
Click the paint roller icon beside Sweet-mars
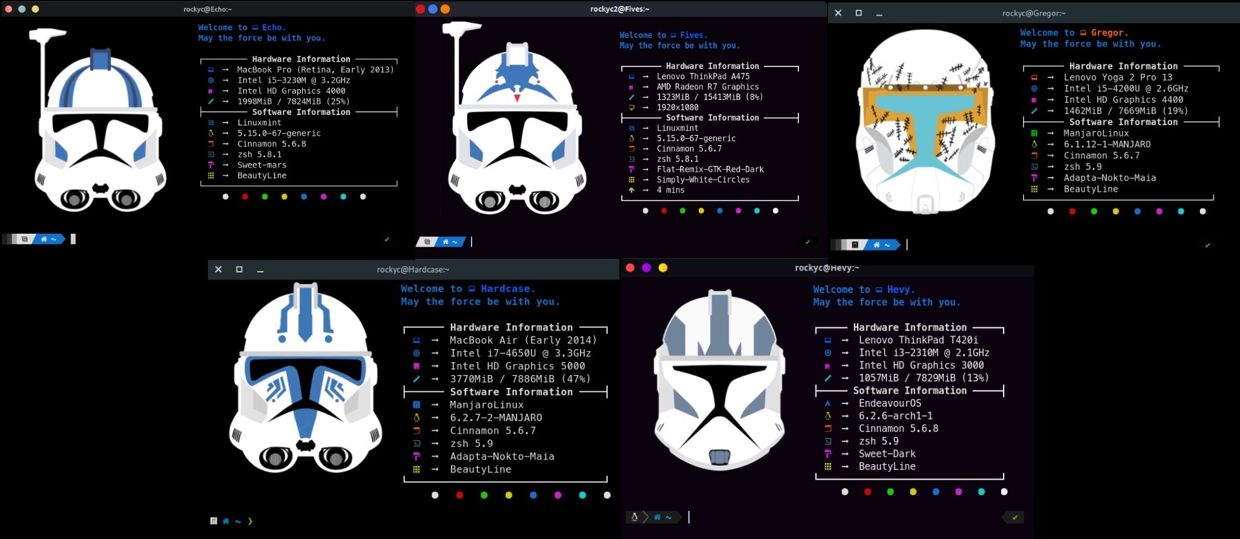211,165
